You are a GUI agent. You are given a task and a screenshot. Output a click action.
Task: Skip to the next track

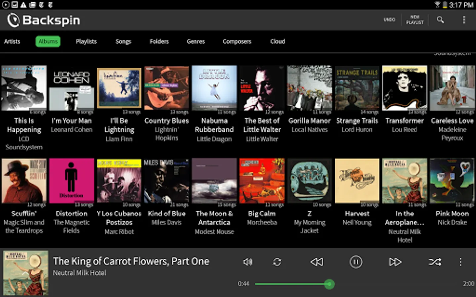(395, 262)
